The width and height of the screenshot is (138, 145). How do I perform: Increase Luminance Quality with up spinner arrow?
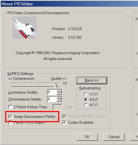coord(59,91)
